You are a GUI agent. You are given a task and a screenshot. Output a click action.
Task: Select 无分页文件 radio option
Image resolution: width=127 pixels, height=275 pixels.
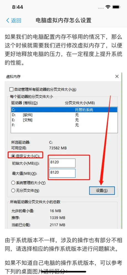pyautogui.click(x=13, y=191)
